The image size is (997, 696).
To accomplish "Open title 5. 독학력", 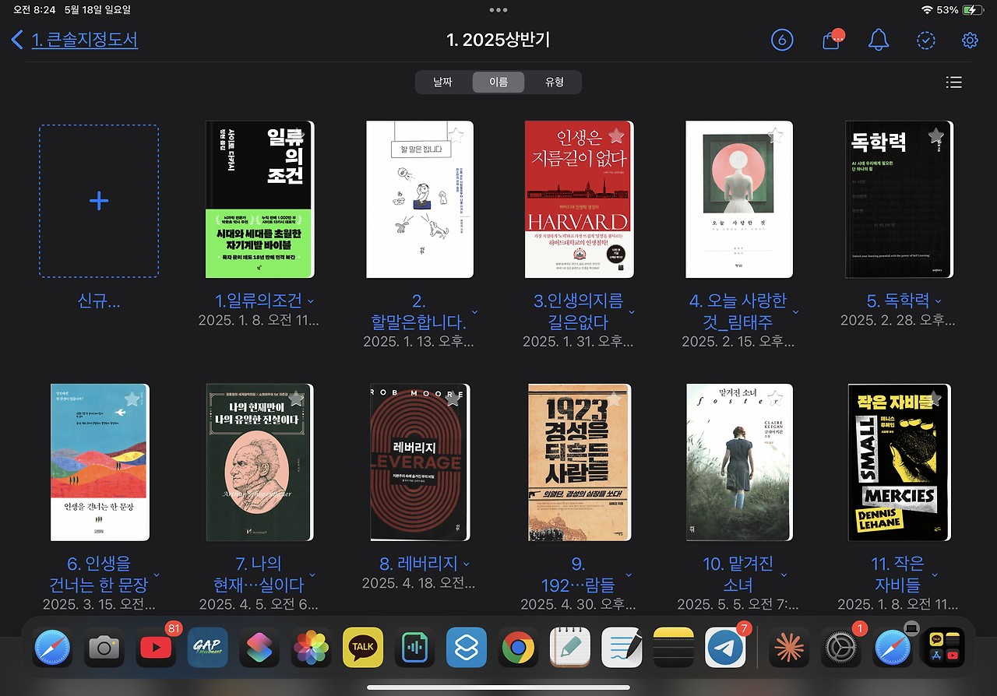I will pyautogui.click(x=898, y=301).
